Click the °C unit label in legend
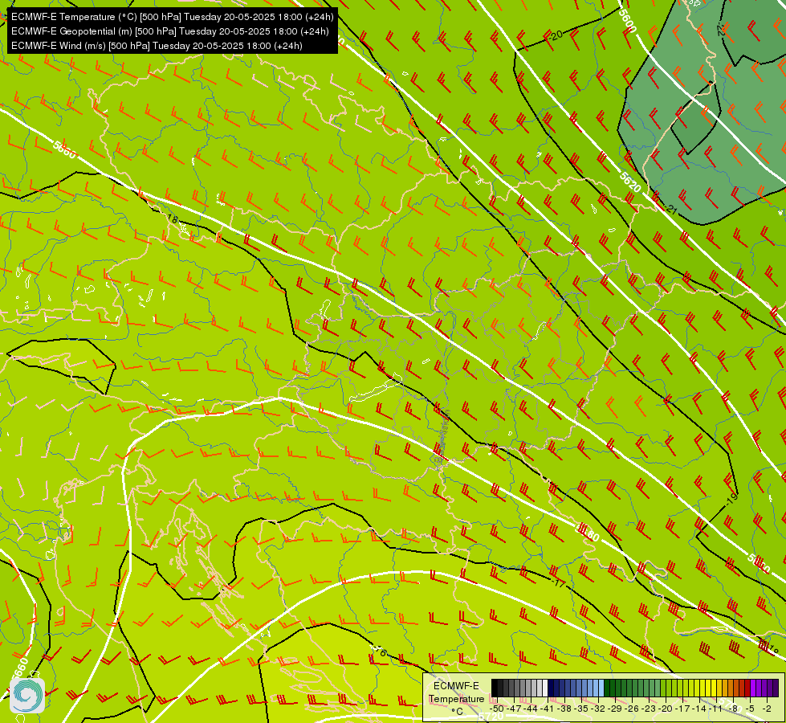The height and width of the screenshot is (723, 786). (457, 712)
